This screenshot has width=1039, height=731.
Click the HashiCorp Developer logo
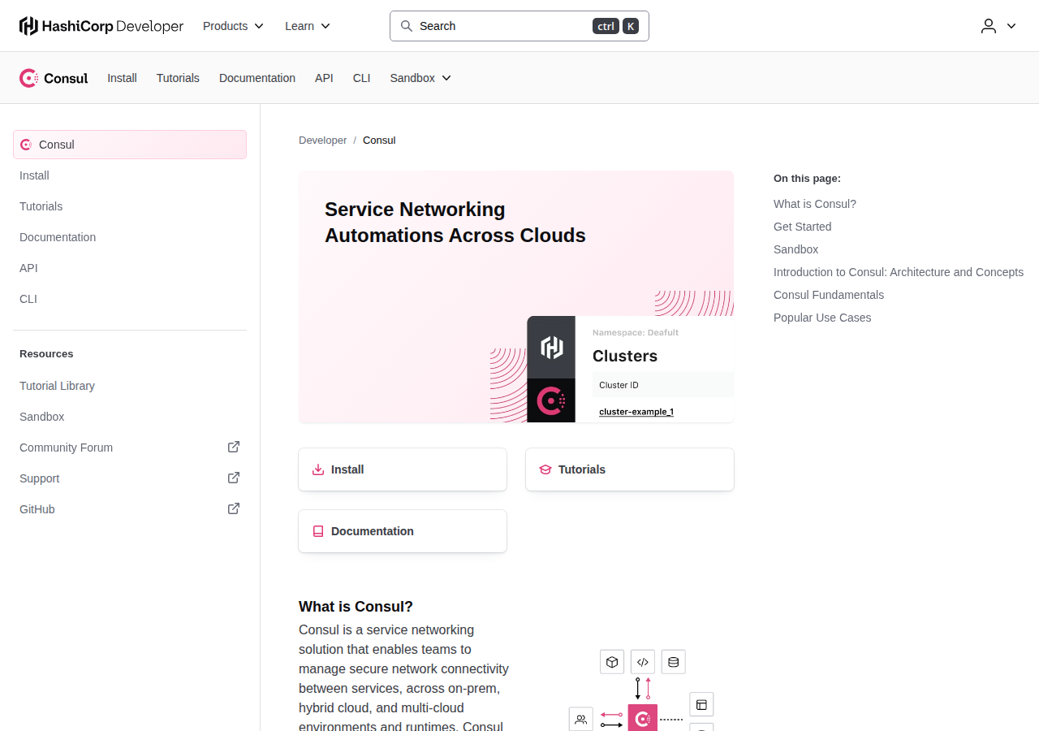101,26
